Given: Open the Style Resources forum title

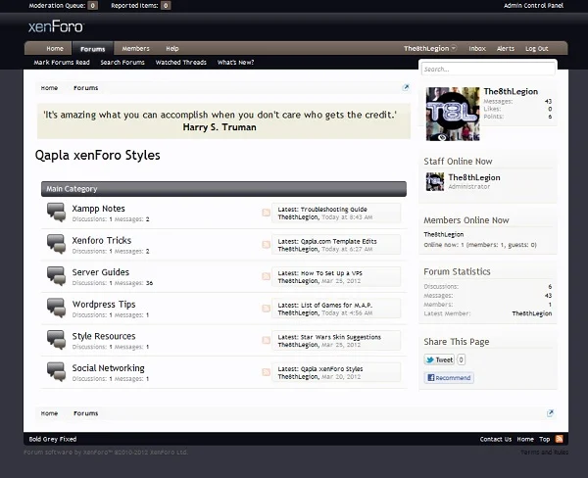Looking at the screenshot, I should click(104, 336).
